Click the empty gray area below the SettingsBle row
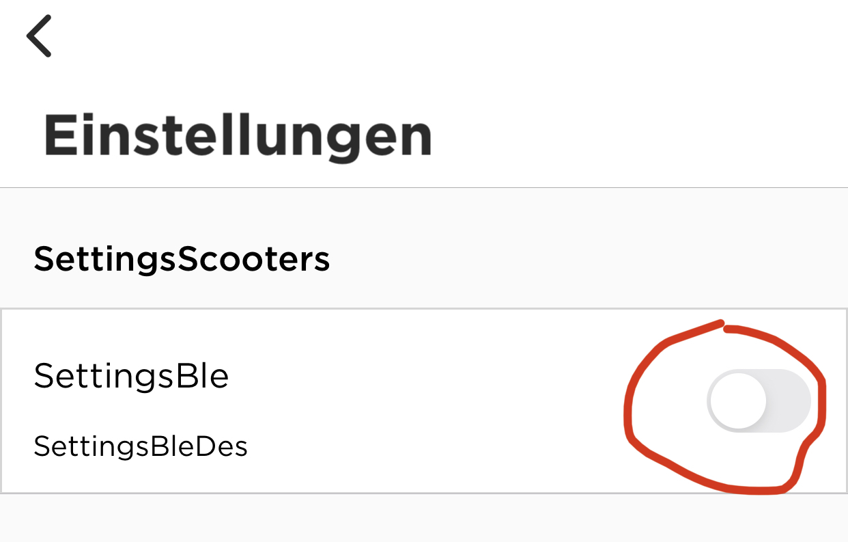The height and width of the screenshot is (542, 848). tap(423, 518)
